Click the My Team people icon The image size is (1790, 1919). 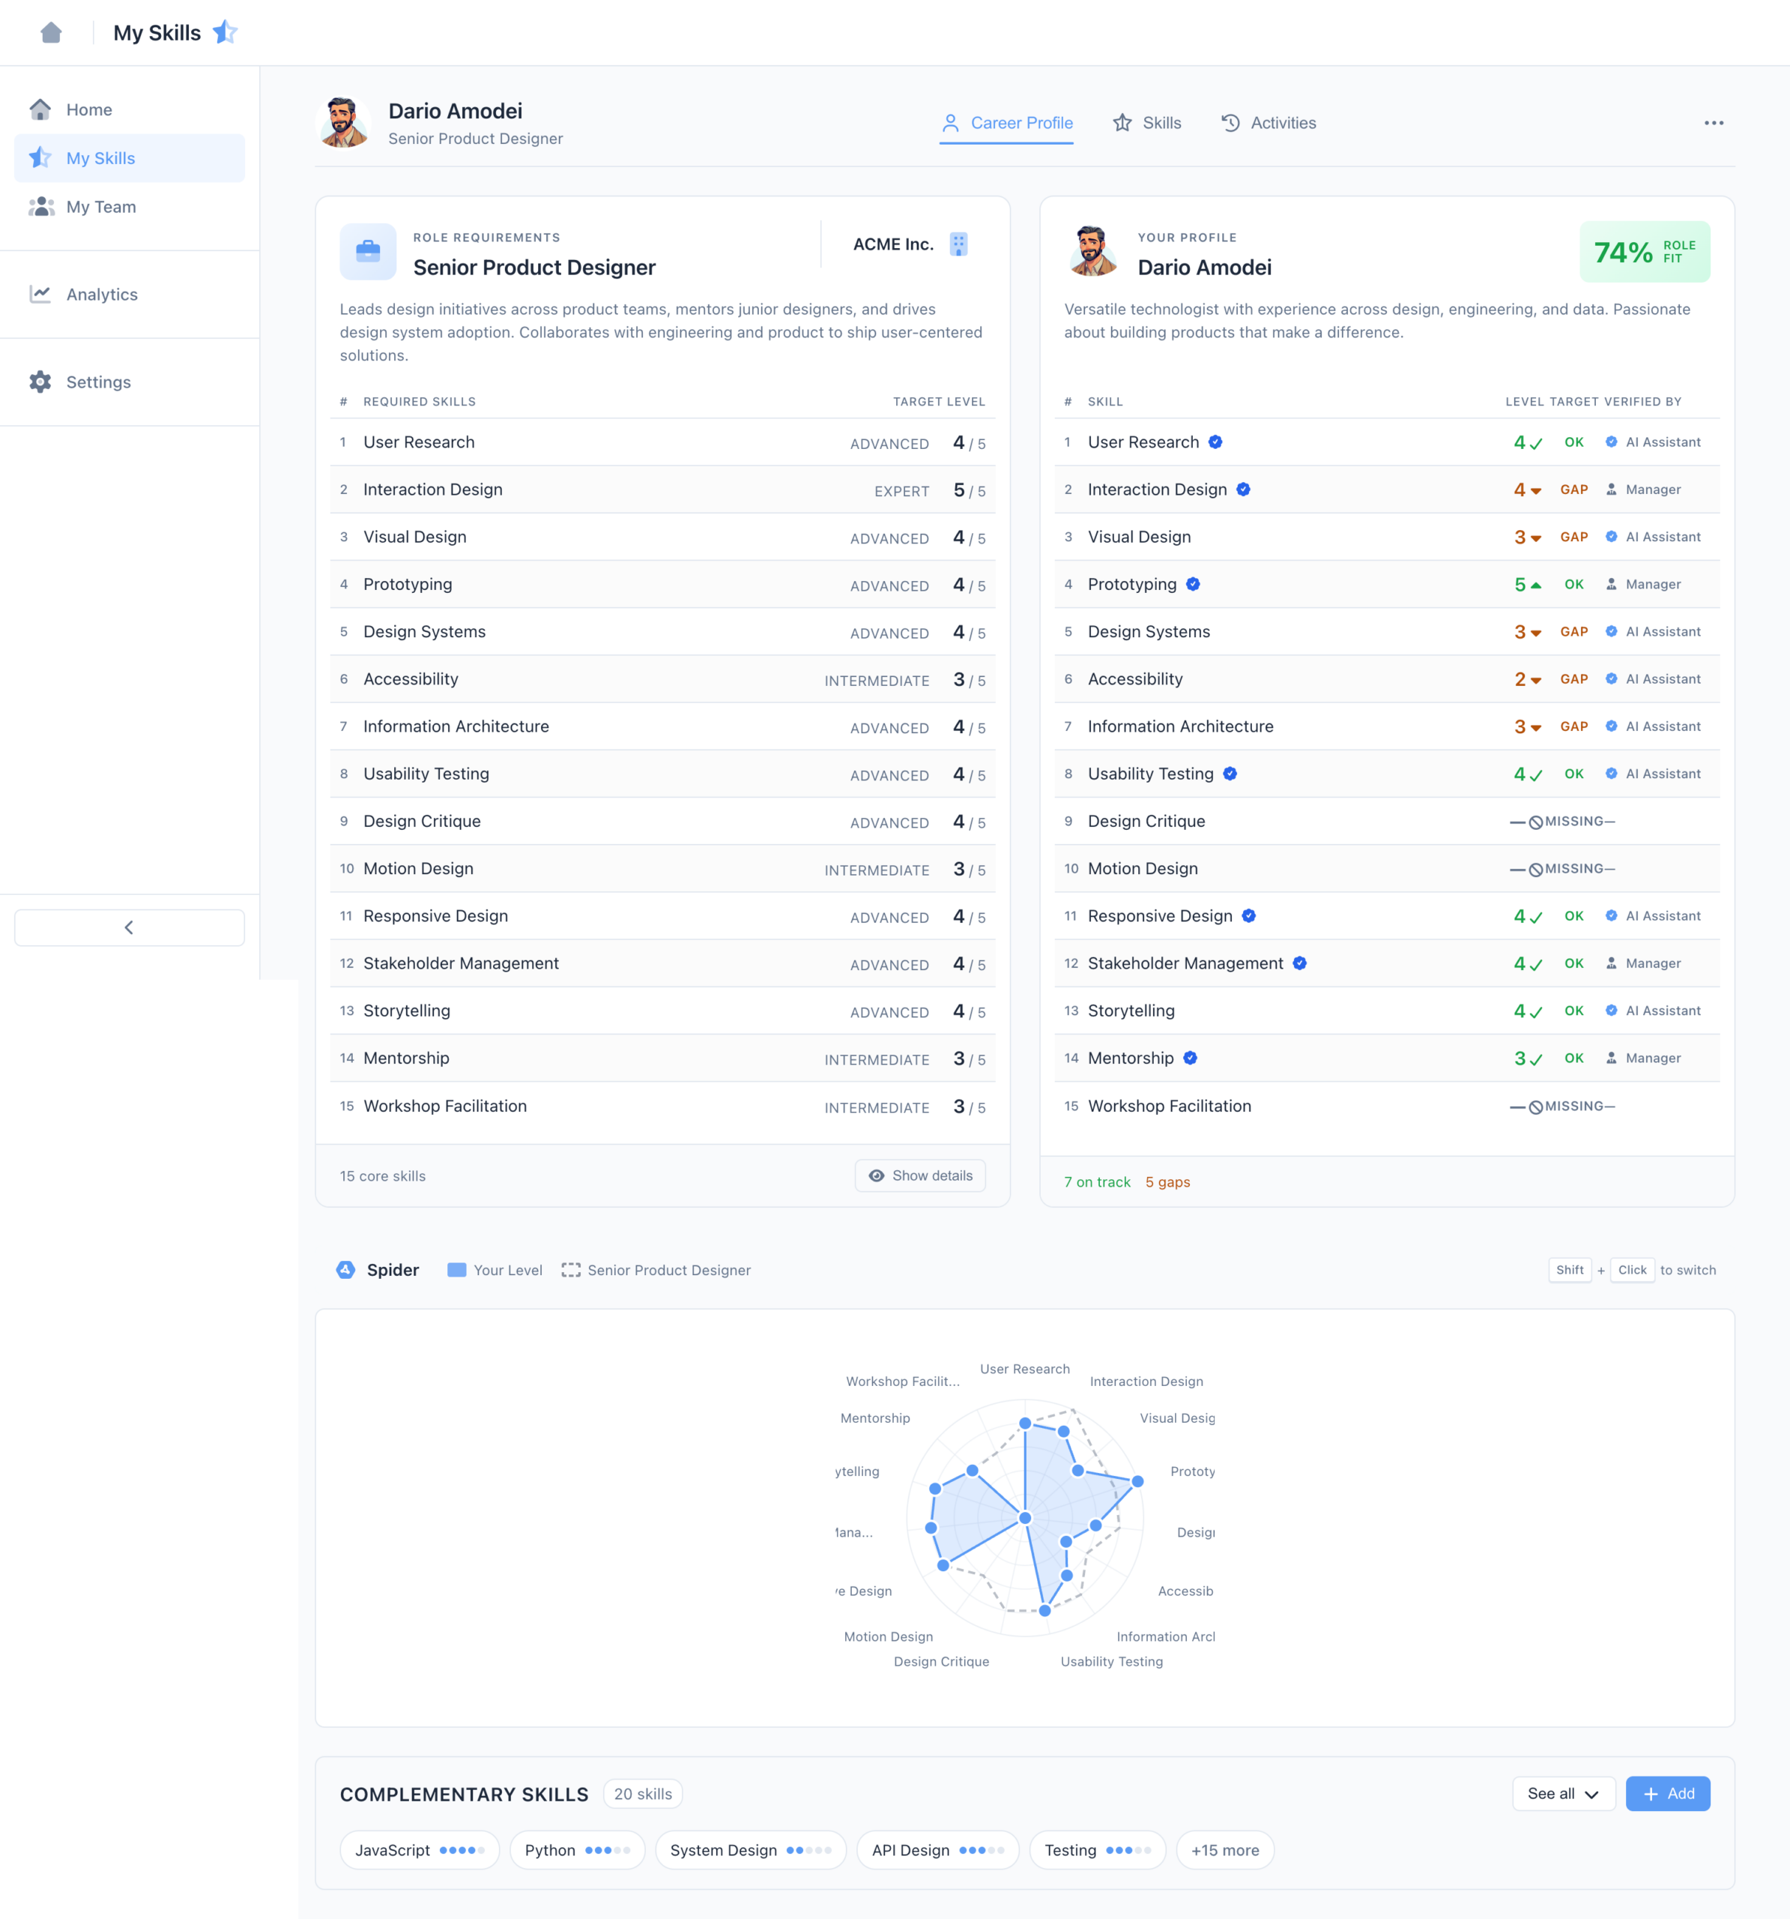pyautogui.click(x=40, y=207)
